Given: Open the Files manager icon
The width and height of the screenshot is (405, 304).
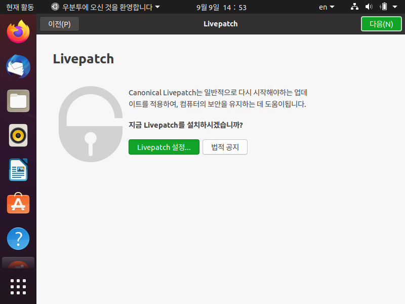Looking at the screenshot, I should click(18, 101).
